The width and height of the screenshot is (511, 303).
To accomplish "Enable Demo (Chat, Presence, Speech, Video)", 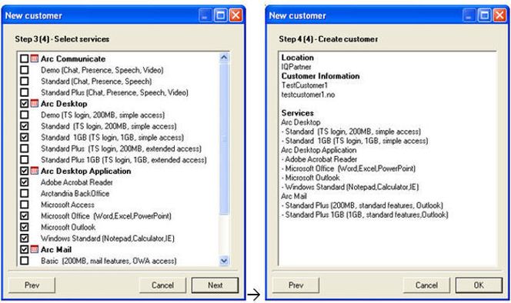I will 24,70.
